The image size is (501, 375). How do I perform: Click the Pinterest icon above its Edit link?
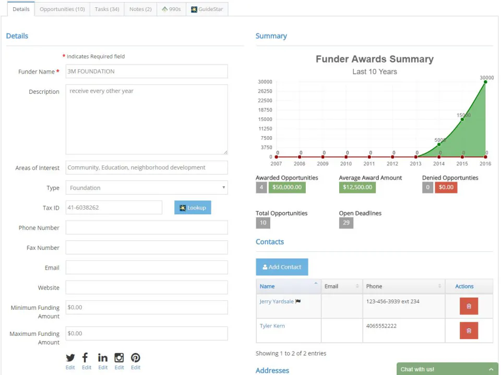click(x=135, y=358)
